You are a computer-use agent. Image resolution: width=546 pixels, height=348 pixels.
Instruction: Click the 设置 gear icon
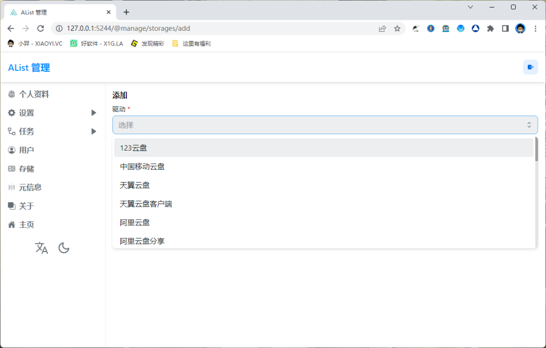(x=12, y=113)
